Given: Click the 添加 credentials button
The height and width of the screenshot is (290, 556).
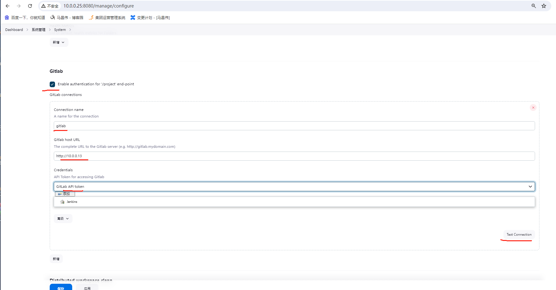Looking at the screenshot, I should pos(65,194).
